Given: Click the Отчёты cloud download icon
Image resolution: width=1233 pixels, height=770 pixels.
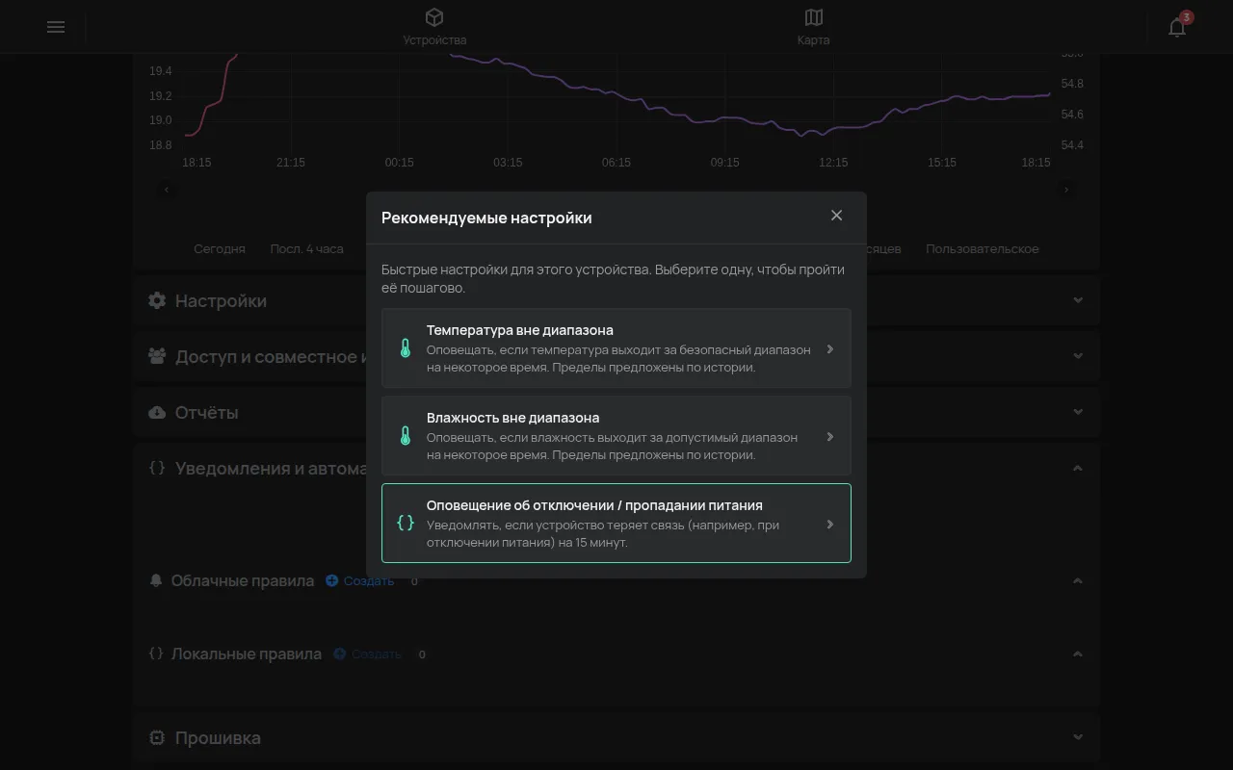Looking at the screenshot, I should coord(157,412).
